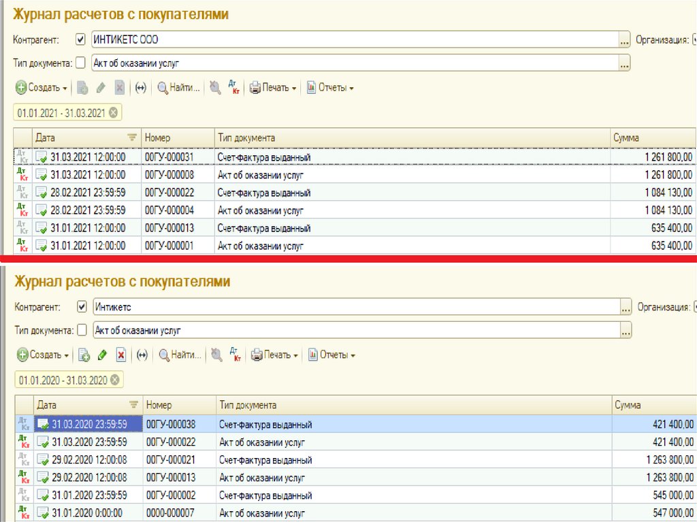This screenshot has height=522, width=697.
Task: Open the Создать dropdown in the upper toolbar
Action: [42, 87]
